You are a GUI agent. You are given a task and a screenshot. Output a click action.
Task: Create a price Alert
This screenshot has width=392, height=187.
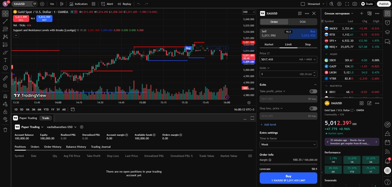point(107,4)
